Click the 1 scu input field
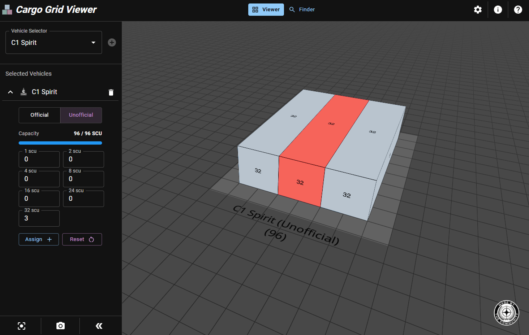 coord(39,159)
